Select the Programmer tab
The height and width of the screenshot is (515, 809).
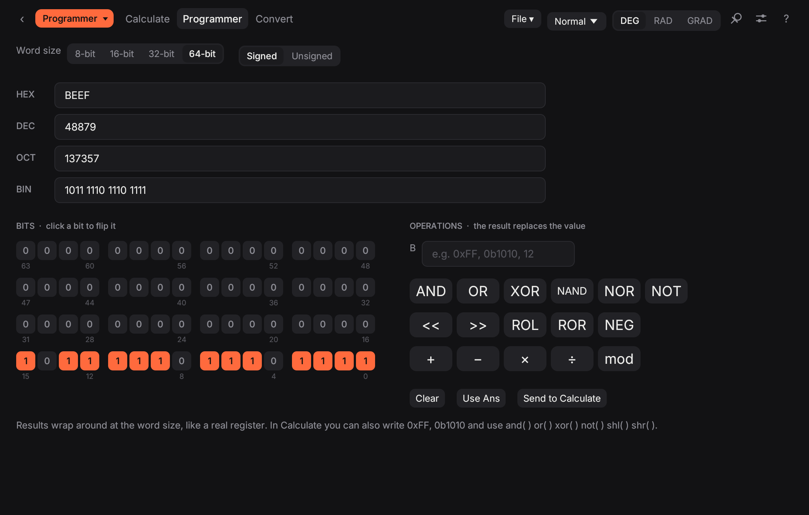click(213, 19)
